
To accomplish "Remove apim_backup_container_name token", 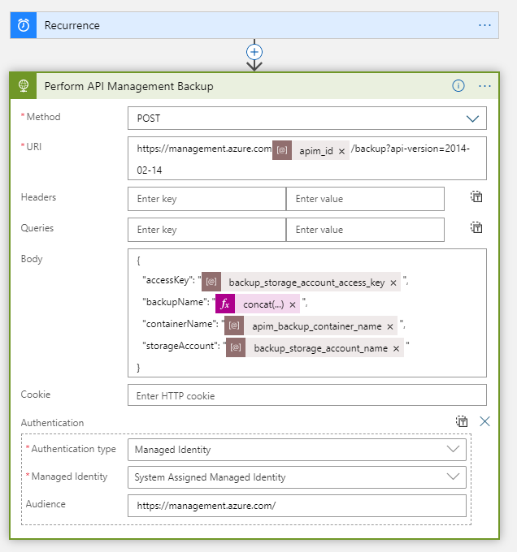I will (x=390, y=326).
